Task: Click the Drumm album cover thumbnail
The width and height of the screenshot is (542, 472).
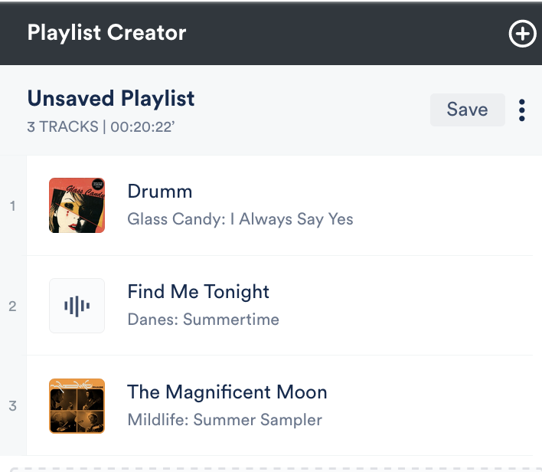Action: point(77,205)
